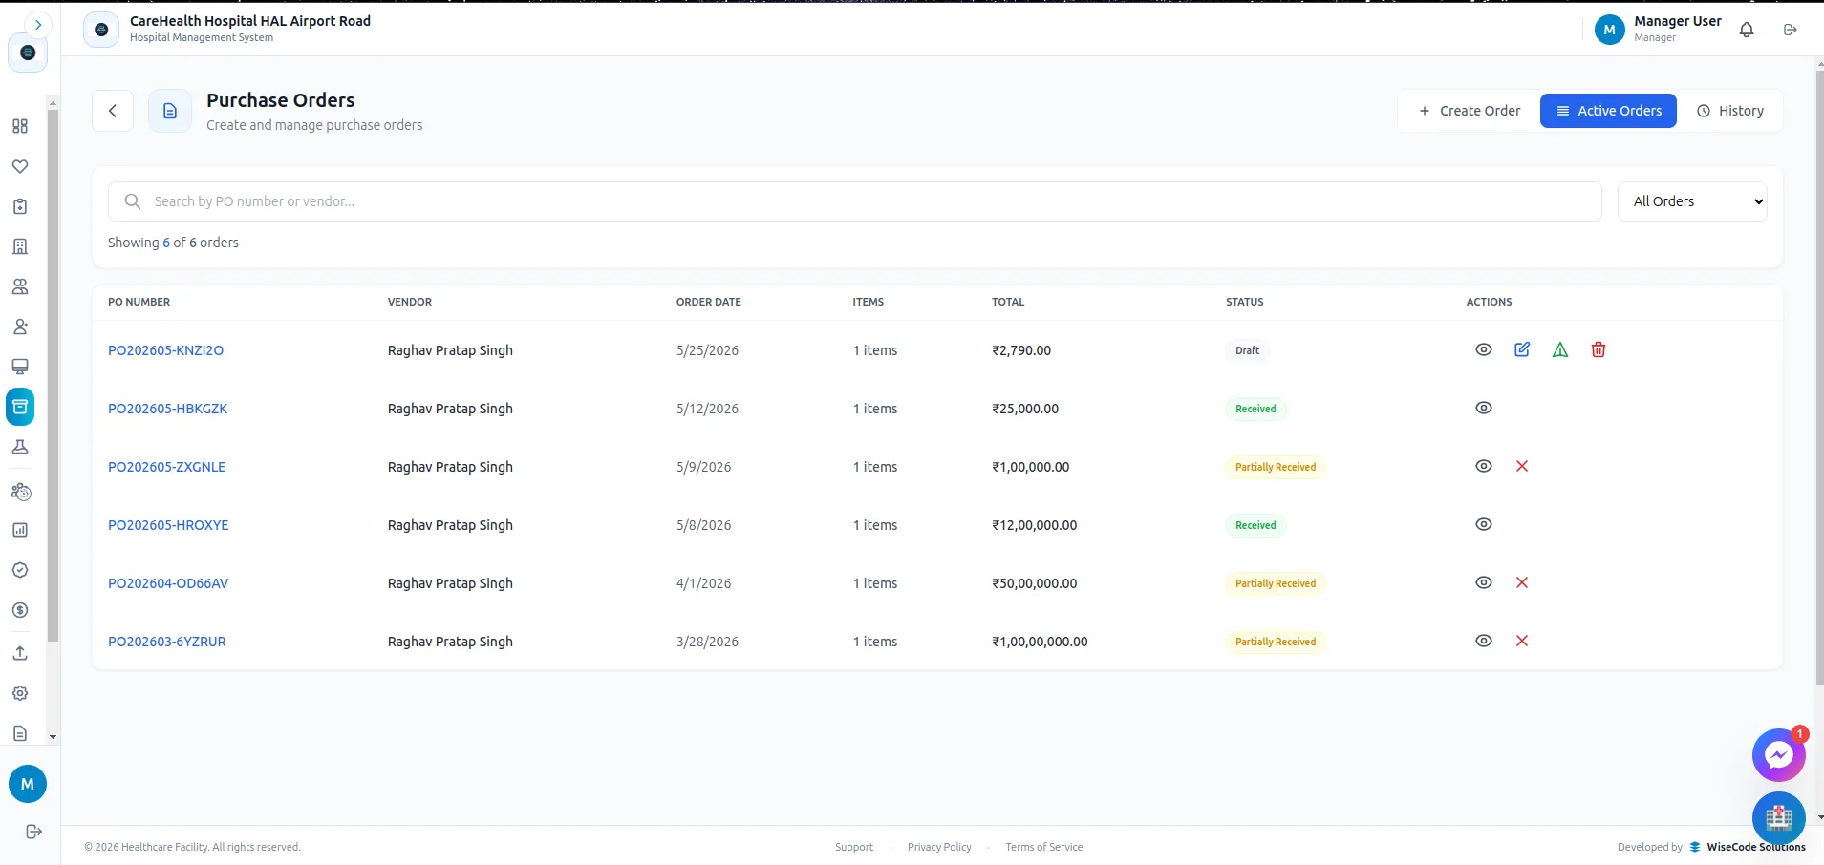Screen dimensions: 1824x865
Task: Click the M avatar in the sidebar
Action: tap(28, 784)
